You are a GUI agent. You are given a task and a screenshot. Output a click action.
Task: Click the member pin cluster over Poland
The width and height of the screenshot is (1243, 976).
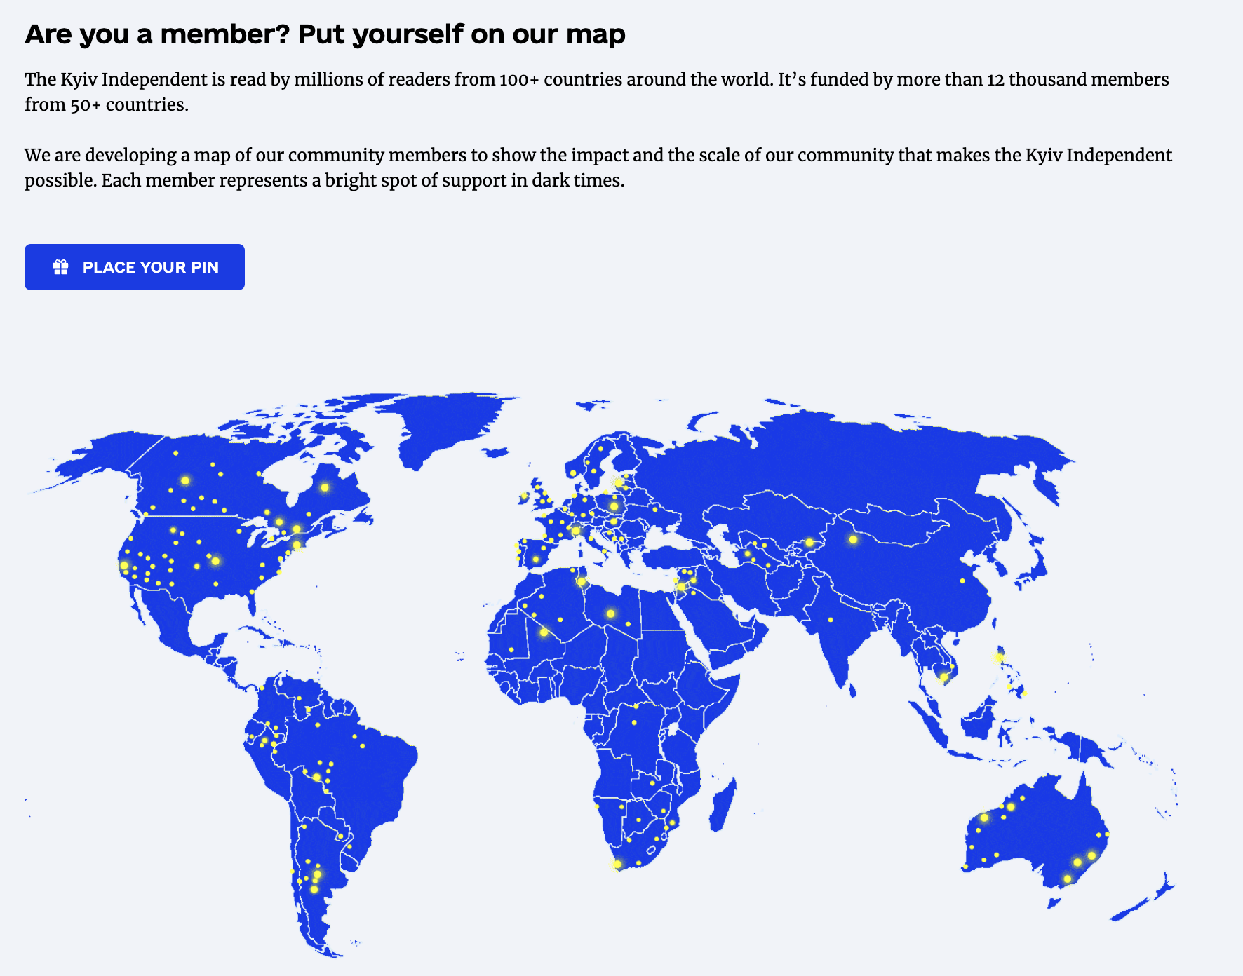(x=614, y=506)
